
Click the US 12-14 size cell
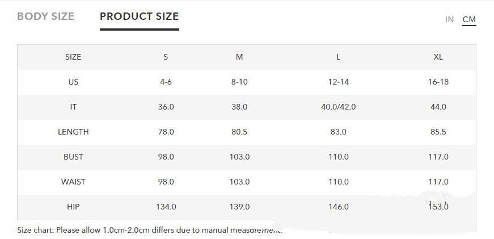coord(339,82)
